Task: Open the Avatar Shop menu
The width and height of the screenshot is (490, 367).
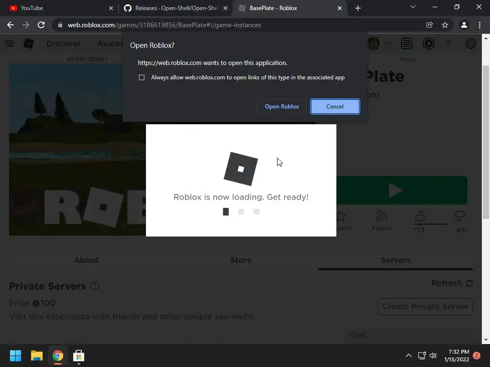Action: [110, 43]
